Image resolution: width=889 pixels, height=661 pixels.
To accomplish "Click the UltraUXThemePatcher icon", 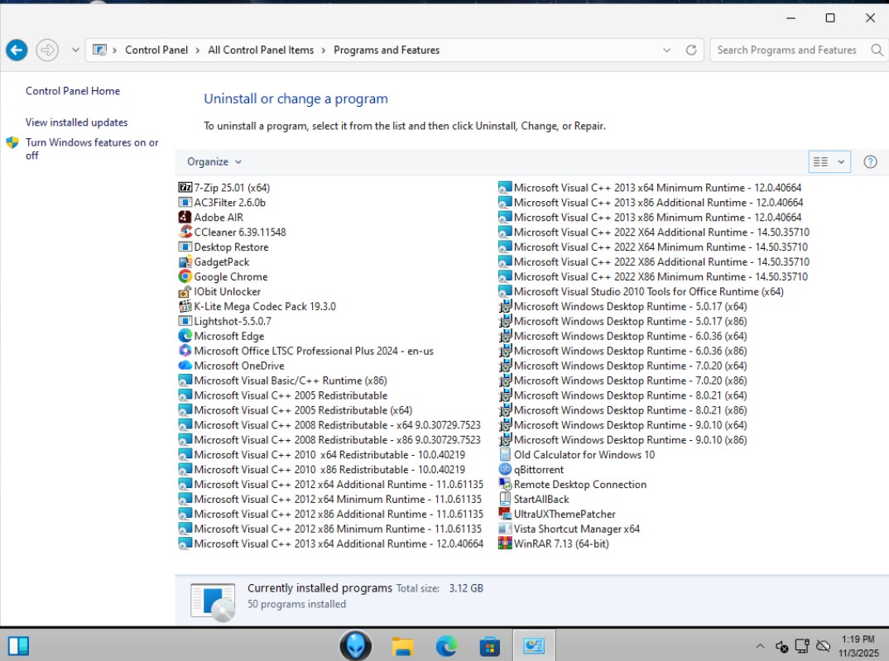I will pyautogui.click(x=505, y=514).
